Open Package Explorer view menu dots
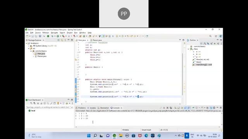 pyautogui.click(x=65, y=40)
